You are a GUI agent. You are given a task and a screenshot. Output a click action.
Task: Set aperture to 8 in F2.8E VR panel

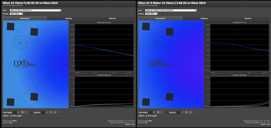pos(51,112)
